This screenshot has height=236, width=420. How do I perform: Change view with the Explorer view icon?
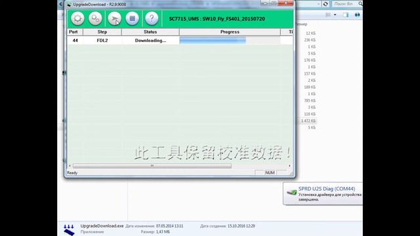(328, 15)
